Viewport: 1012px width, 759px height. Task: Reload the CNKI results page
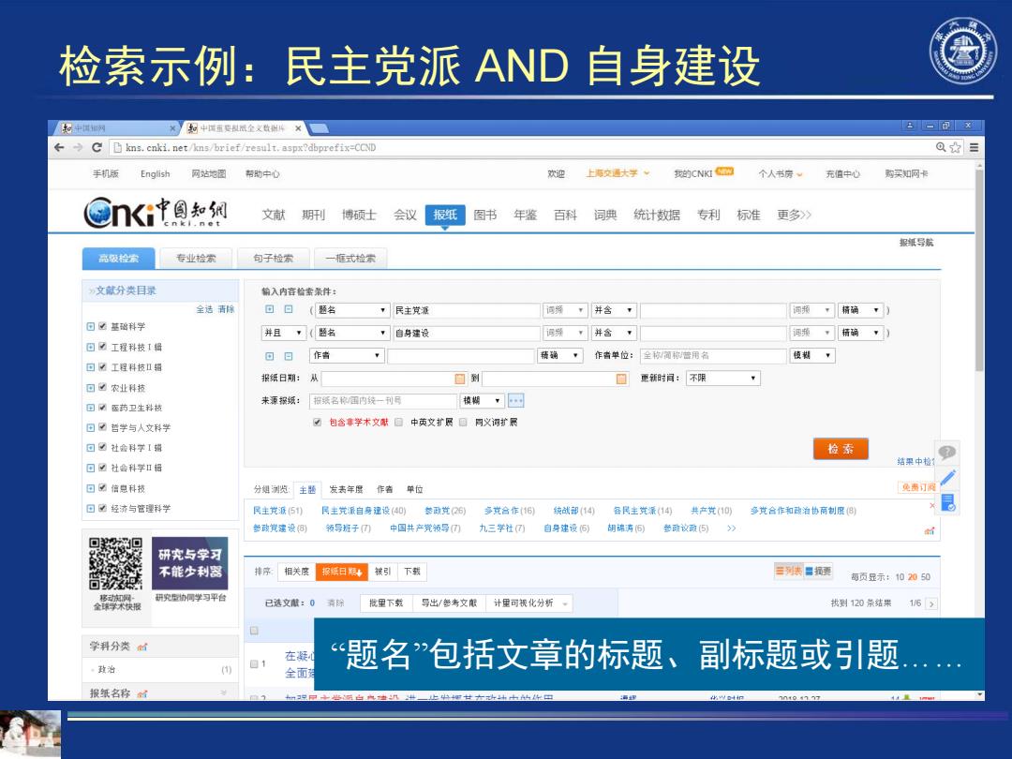[x=97, y=147]
